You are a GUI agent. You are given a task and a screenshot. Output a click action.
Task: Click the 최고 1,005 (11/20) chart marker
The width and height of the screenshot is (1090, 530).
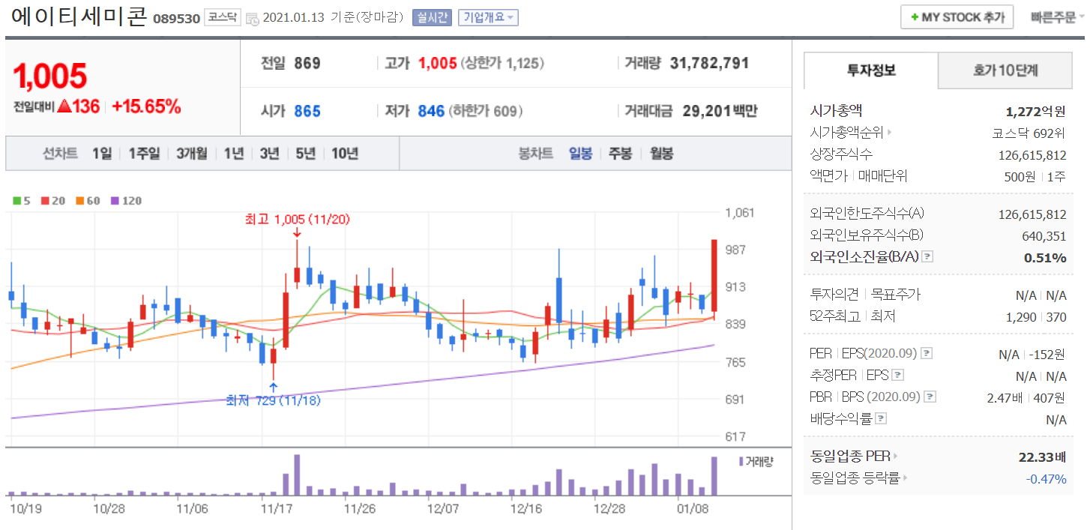point(297,220)
